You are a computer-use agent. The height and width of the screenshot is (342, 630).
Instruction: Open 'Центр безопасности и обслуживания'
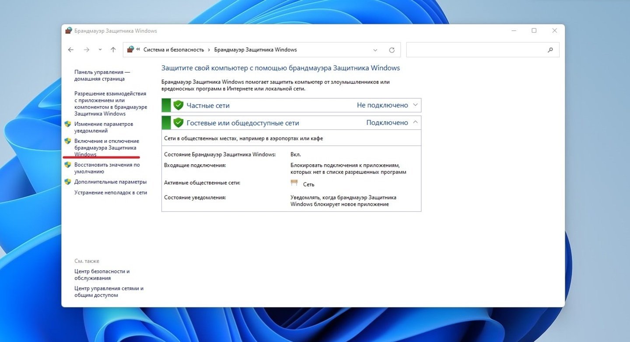pyautogui.click(x=102, y=275)
